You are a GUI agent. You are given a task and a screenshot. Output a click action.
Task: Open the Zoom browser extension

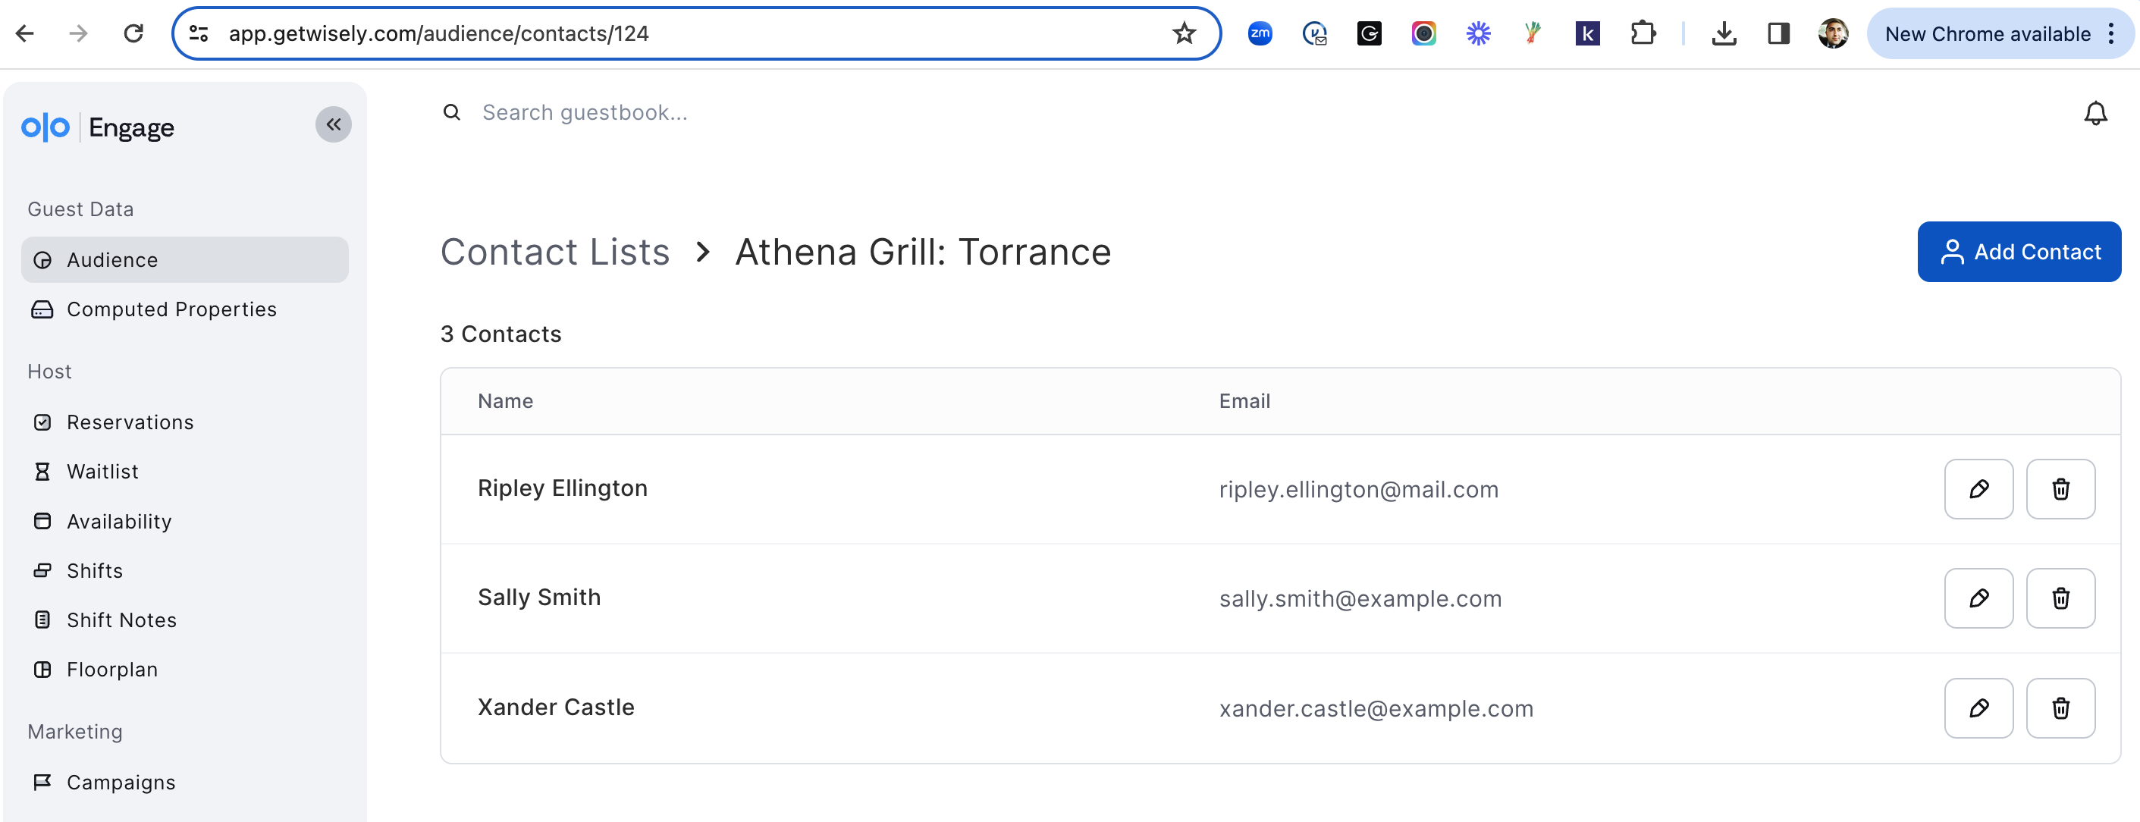coord(1260,33)
